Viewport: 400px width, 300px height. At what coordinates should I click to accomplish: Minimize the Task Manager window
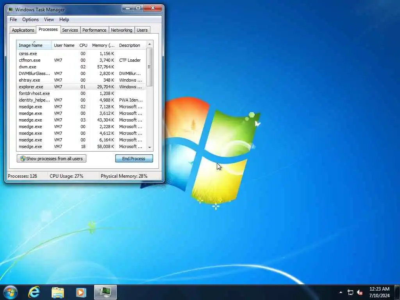coord(128,8)
